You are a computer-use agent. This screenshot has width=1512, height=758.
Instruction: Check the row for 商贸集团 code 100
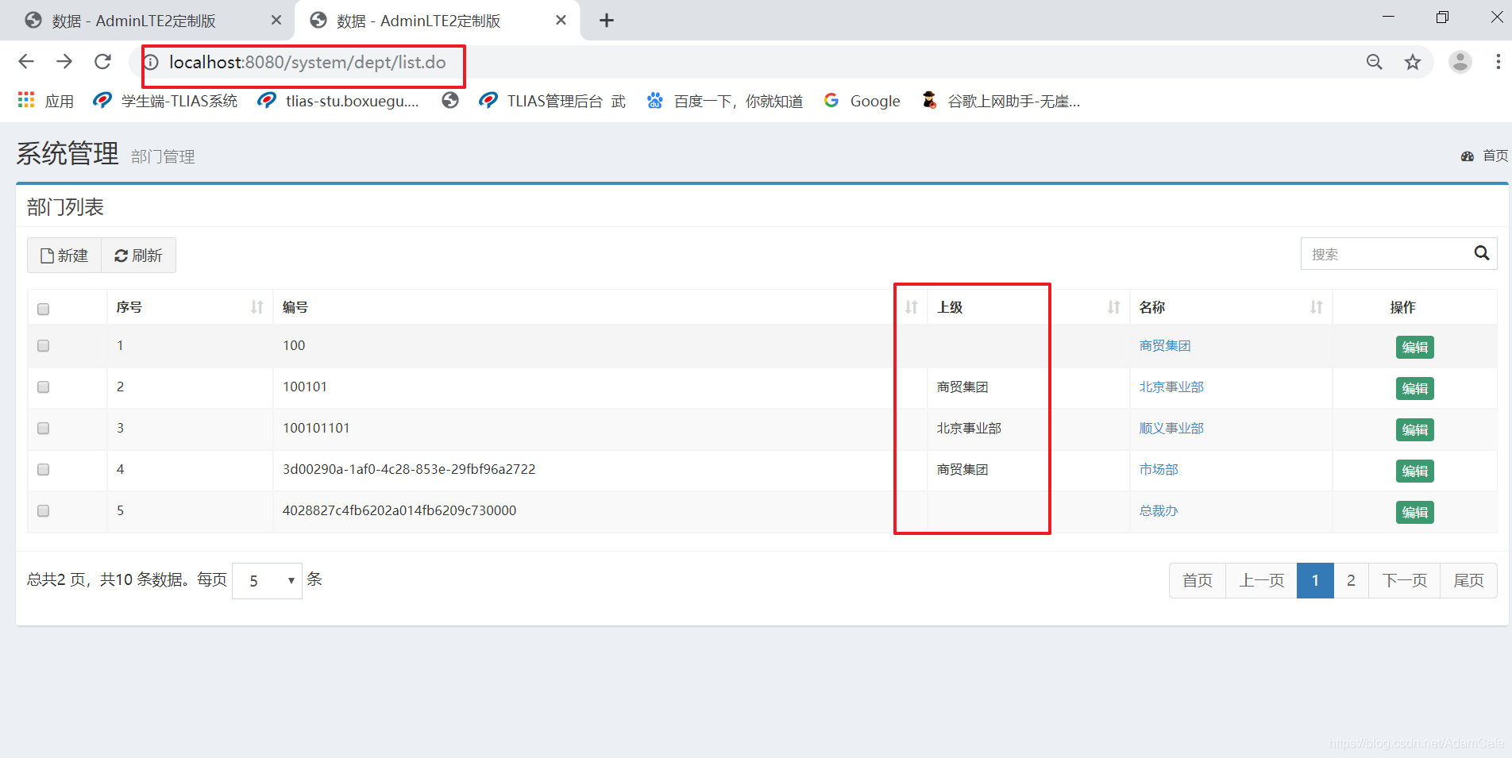pos(44,346)
